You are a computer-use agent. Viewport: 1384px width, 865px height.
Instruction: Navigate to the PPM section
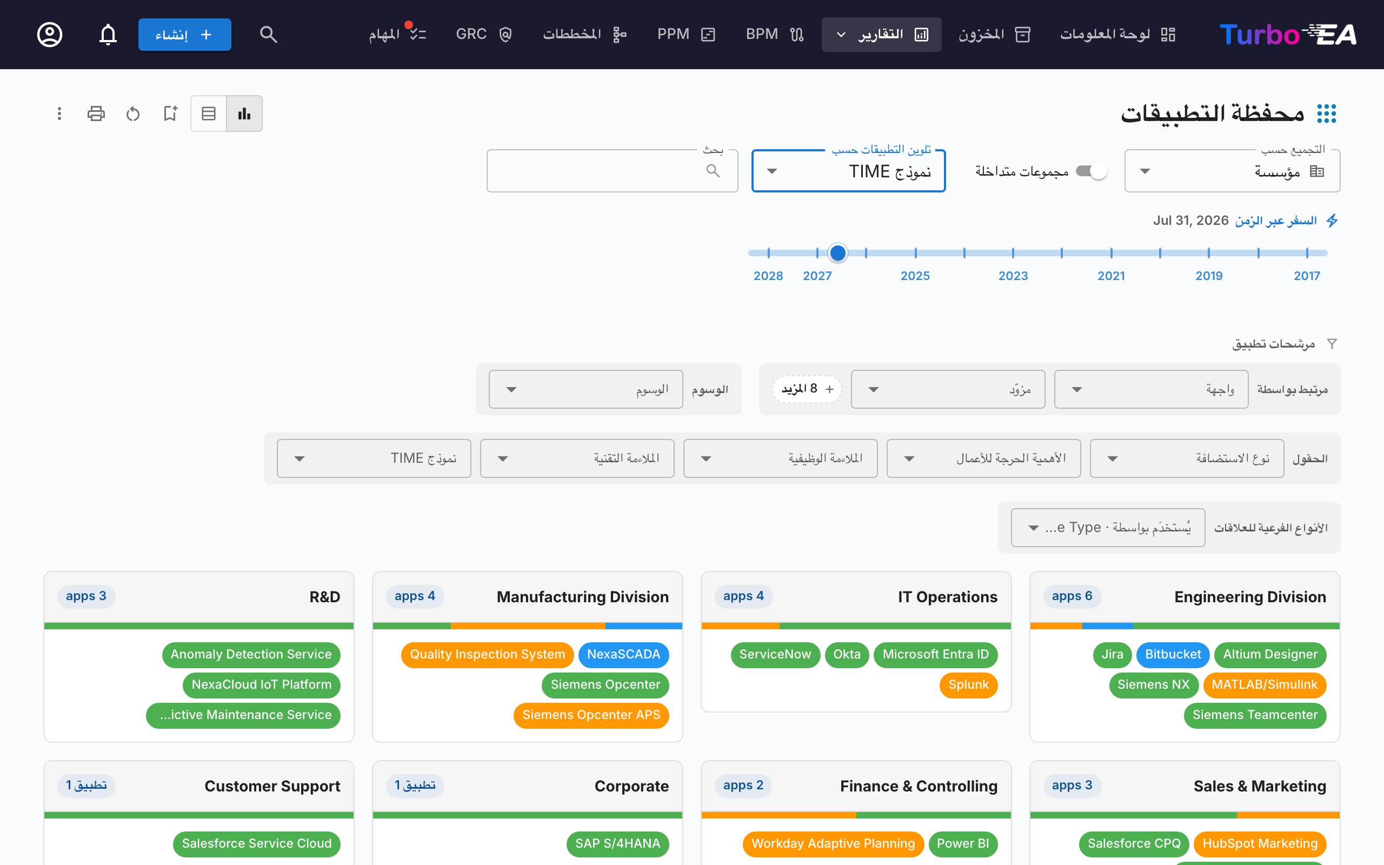click(686, 34)
